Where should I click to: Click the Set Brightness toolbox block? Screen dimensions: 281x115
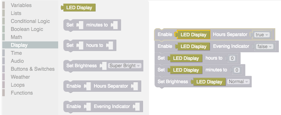point(103,66)
